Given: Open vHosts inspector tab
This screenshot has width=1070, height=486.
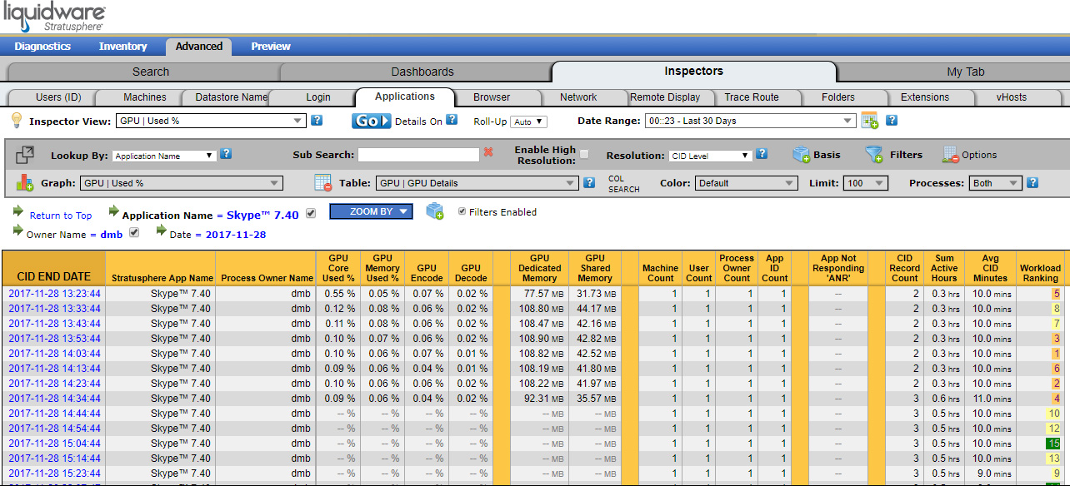Looking at the screenshot, I should coord(1012,97).
